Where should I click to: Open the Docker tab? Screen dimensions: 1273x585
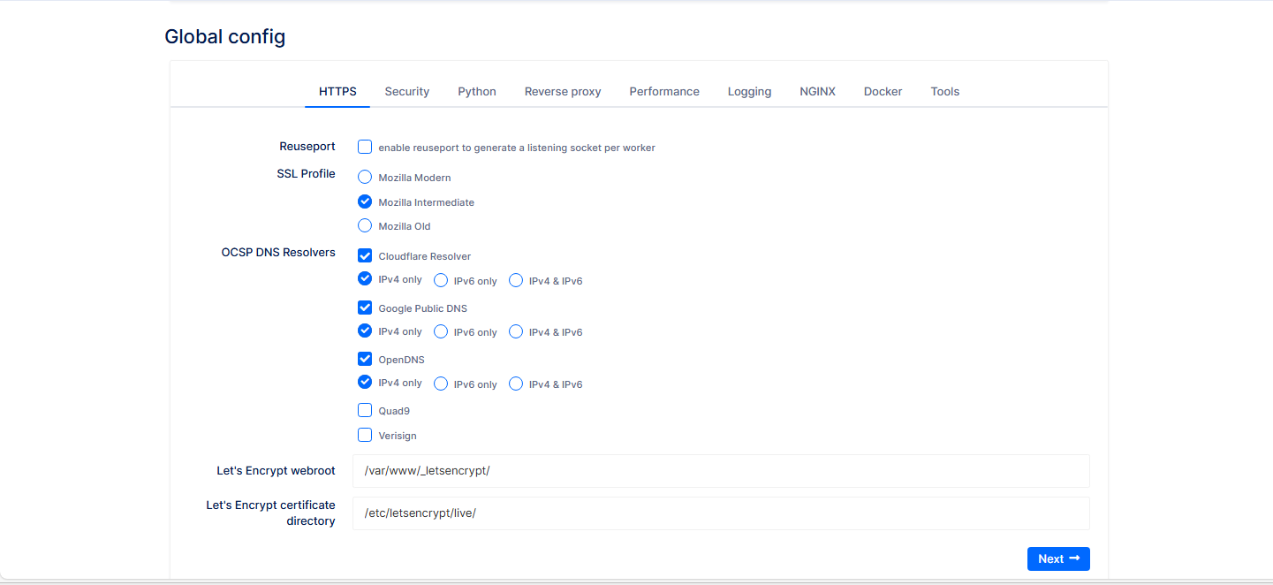(x=882, y=91)
